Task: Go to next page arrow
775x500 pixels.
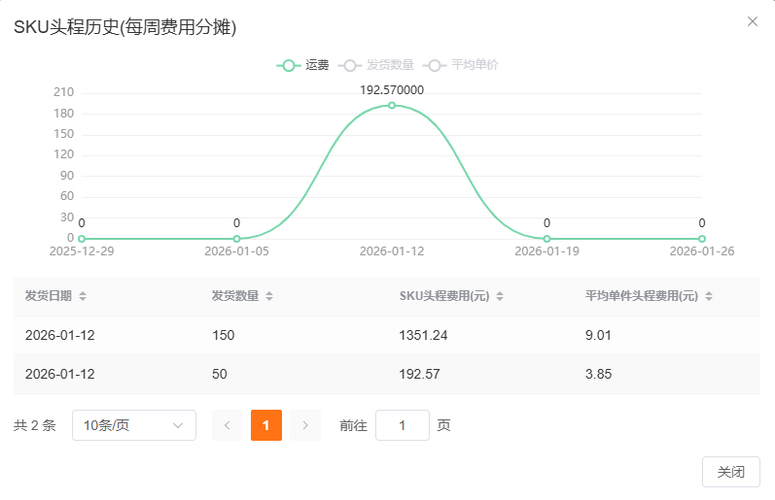Action: click(x=305, y=425)
